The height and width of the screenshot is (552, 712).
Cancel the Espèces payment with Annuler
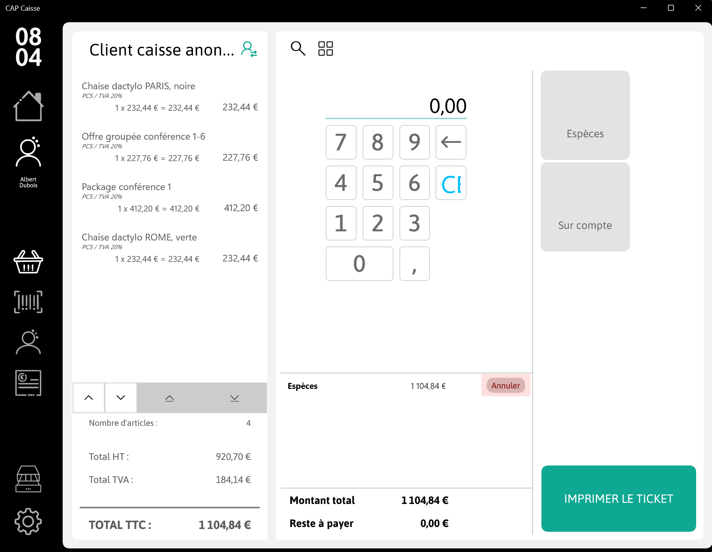coord(506,385)
